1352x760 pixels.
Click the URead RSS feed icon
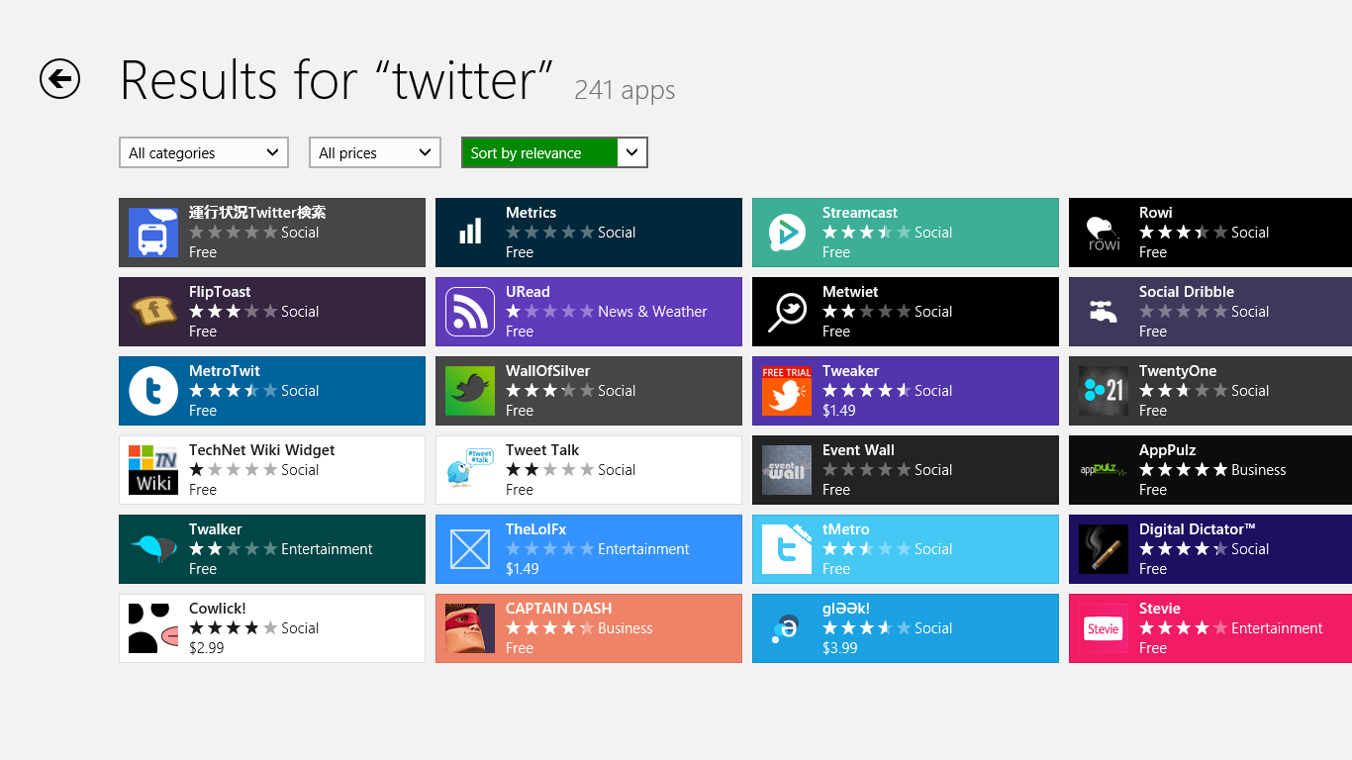pyautogui.click(x=470, y=312)
